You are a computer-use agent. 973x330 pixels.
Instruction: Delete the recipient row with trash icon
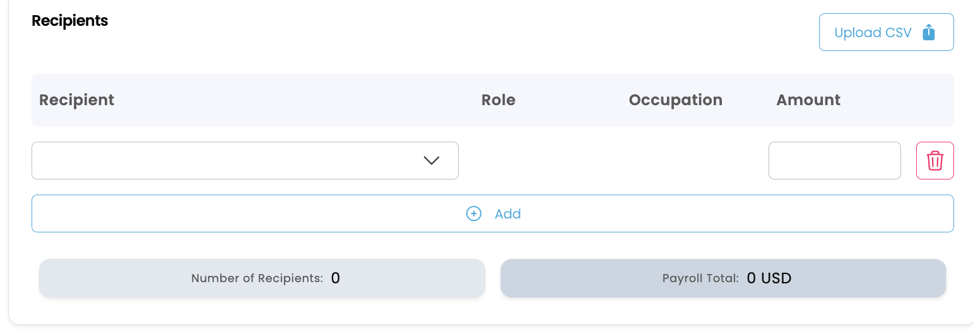935,161
